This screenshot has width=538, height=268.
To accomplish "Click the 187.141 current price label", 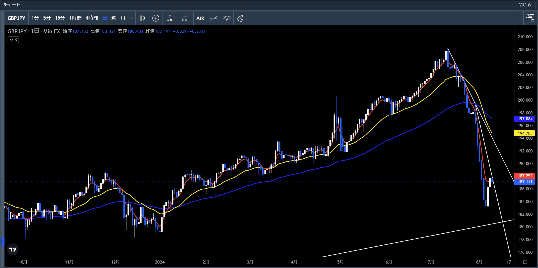I will 525,182.
